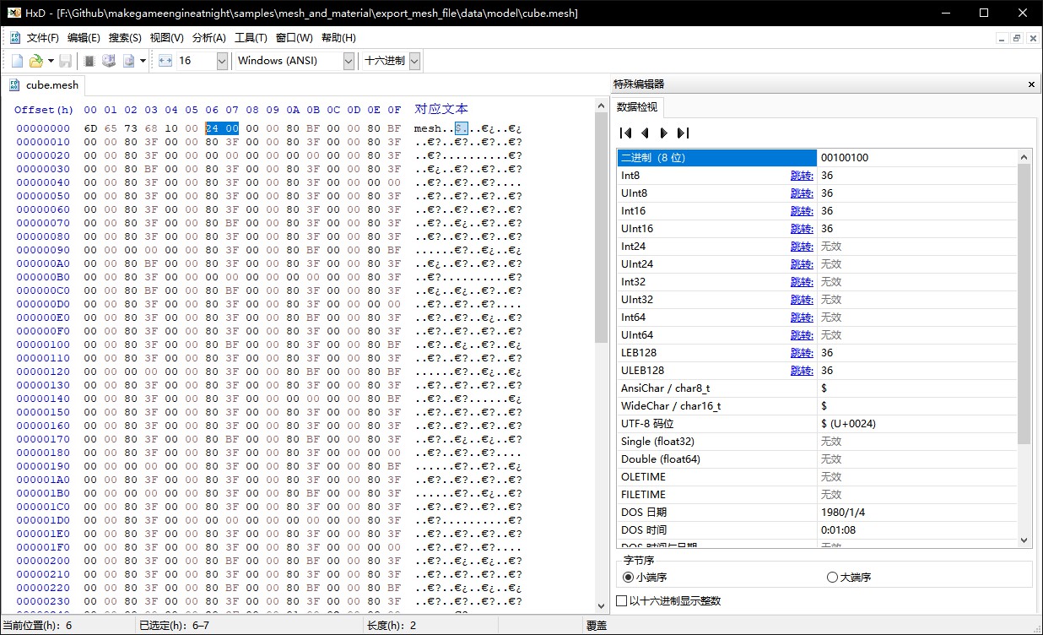Viewport: 1043px width, 635px height.
Task: Go to next byte in data inspector
Action: tap(663, 133)
